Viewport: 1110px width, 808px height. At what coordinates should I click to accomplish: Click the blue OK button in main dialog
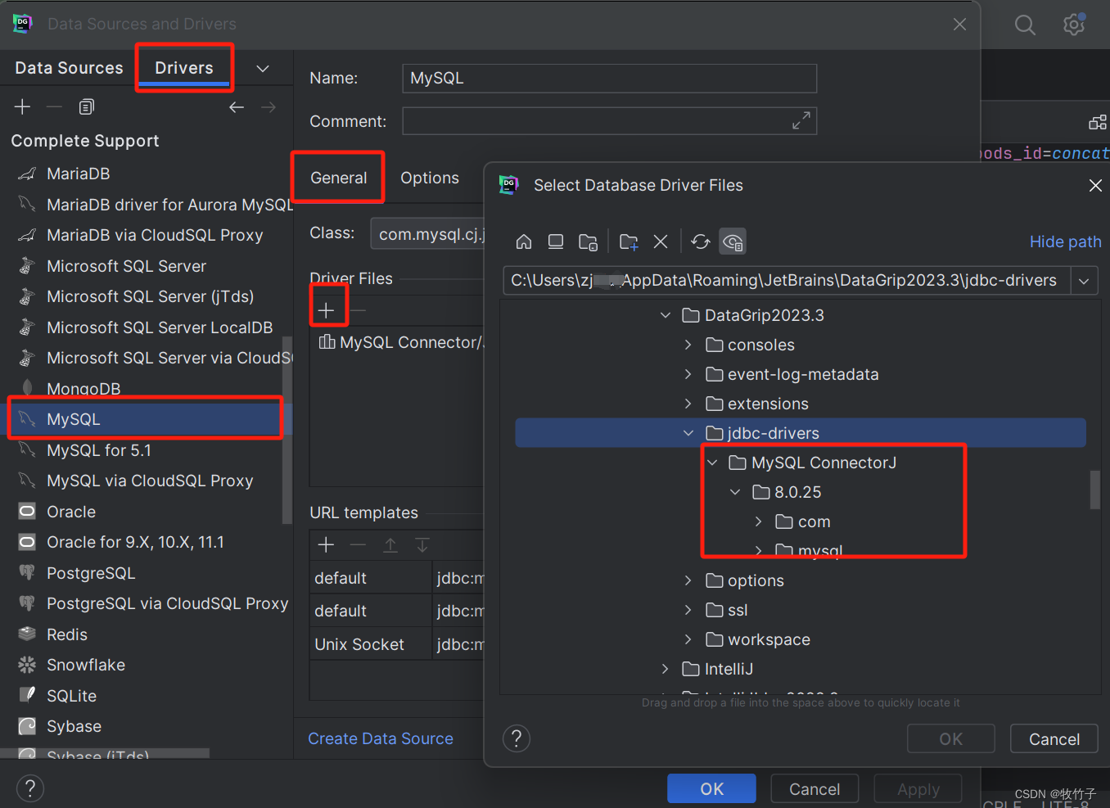(x=711, y=789)
